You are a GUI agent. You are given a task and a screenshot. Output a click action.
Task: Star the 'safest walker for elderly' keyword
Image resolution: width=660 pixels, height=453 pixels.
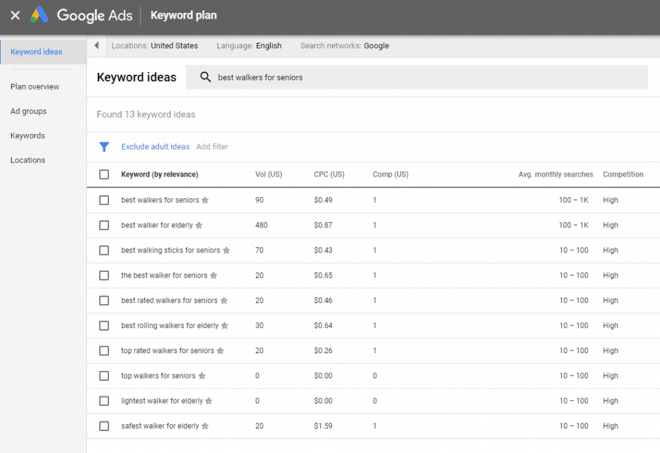coord(205,427)
